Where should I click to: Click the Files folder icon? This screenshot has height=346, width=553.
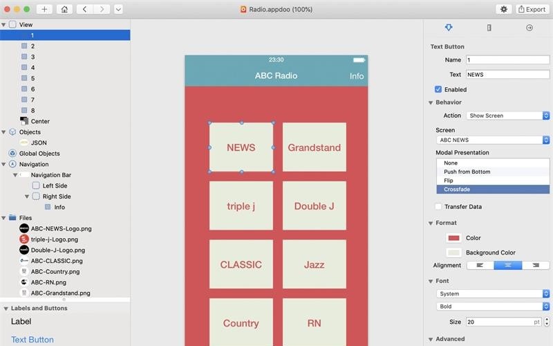(12, 217)
